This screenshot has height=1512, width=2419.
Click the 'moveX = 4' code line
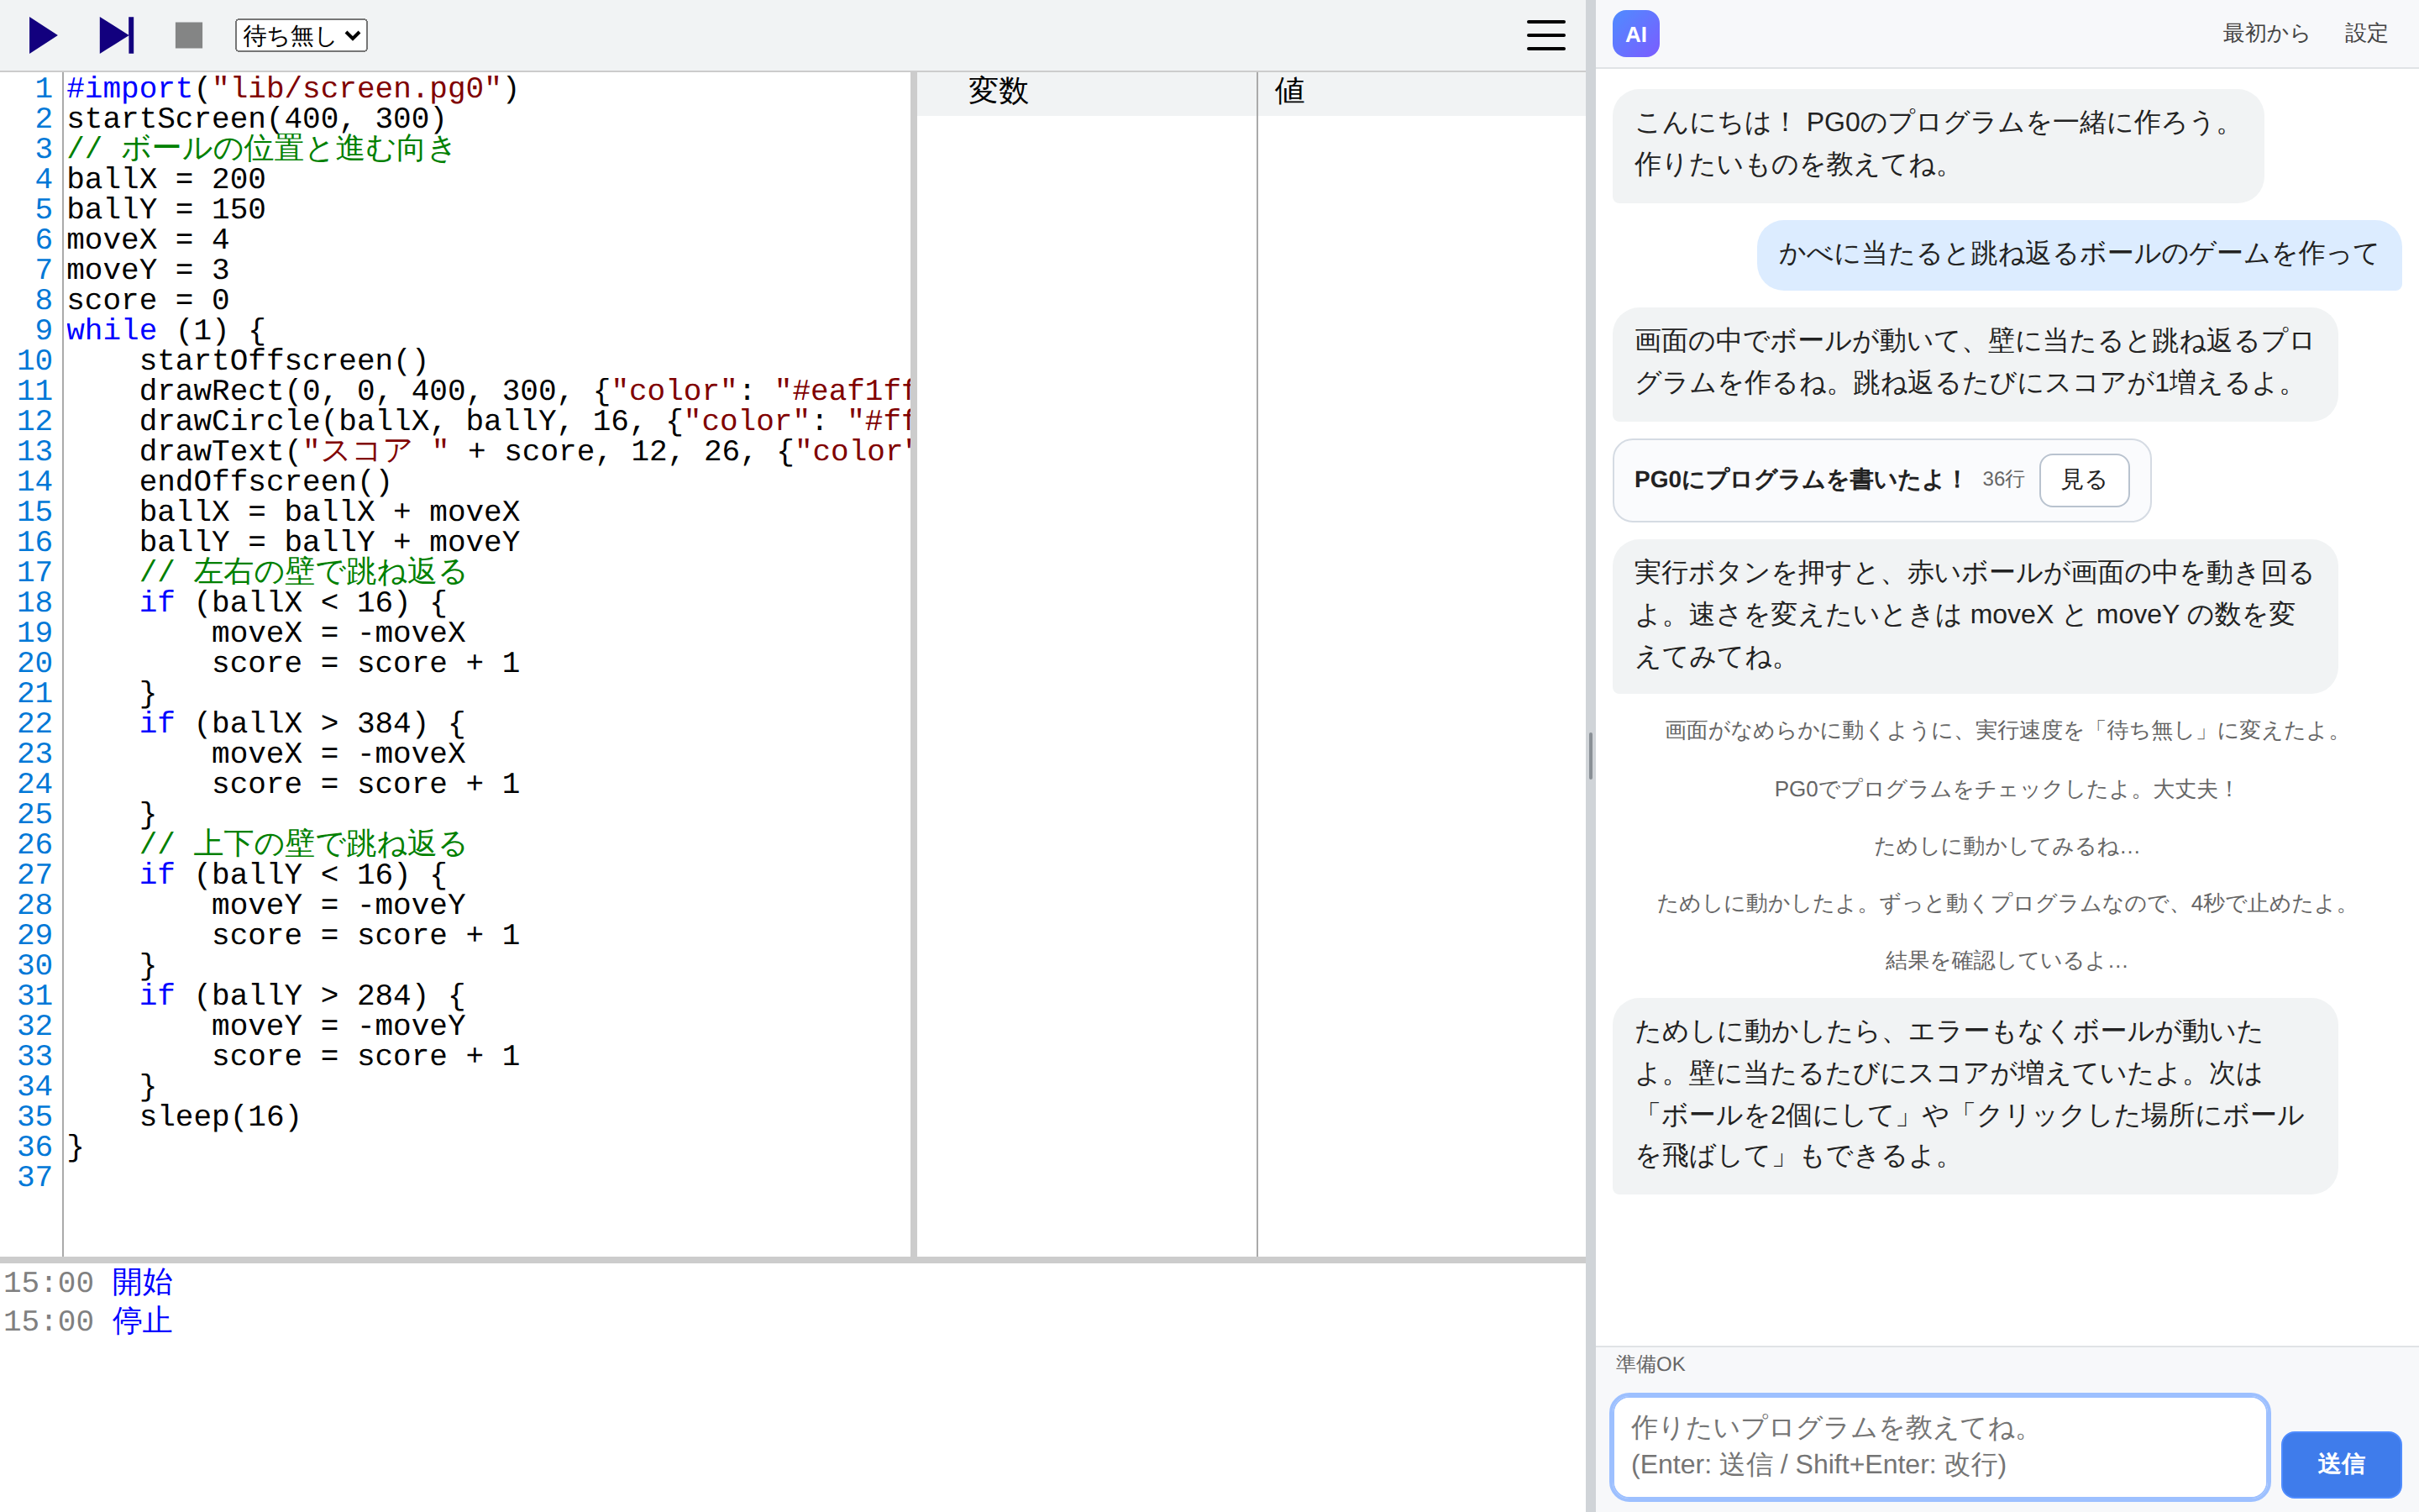tap(148, 239)
